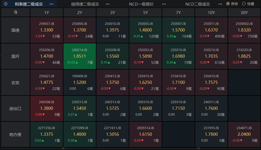Image resolution: width=261 pixels, height=150 pixels.
Task: Open bond 240214.IB bright green cell
Action: pos(80,56)
